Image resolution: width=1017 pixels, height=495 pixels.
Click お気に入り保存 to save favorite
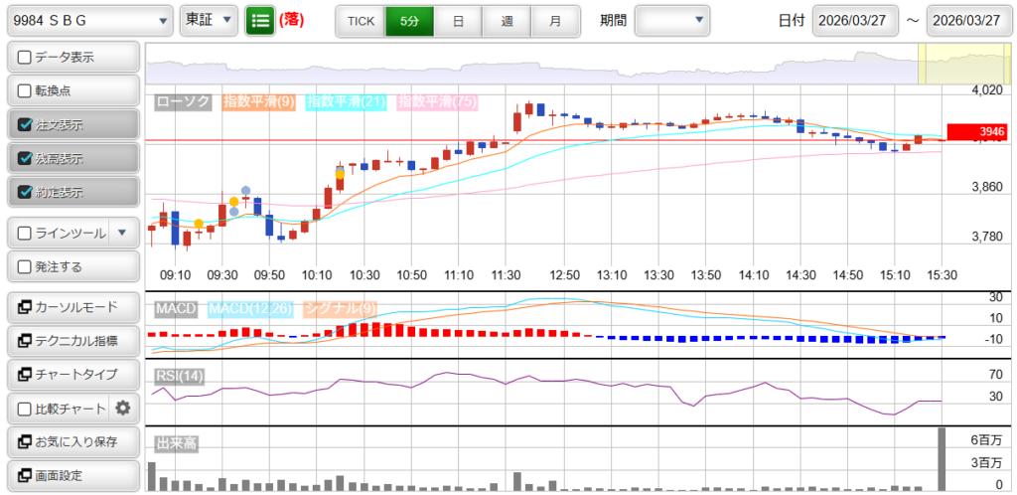coord(72,441)
